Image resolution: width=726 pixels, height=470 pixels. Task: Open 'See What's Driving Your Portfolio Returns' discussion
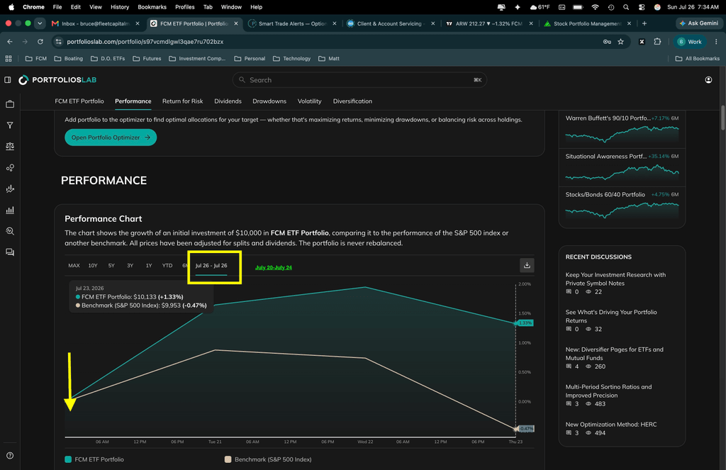coord(610,316)
